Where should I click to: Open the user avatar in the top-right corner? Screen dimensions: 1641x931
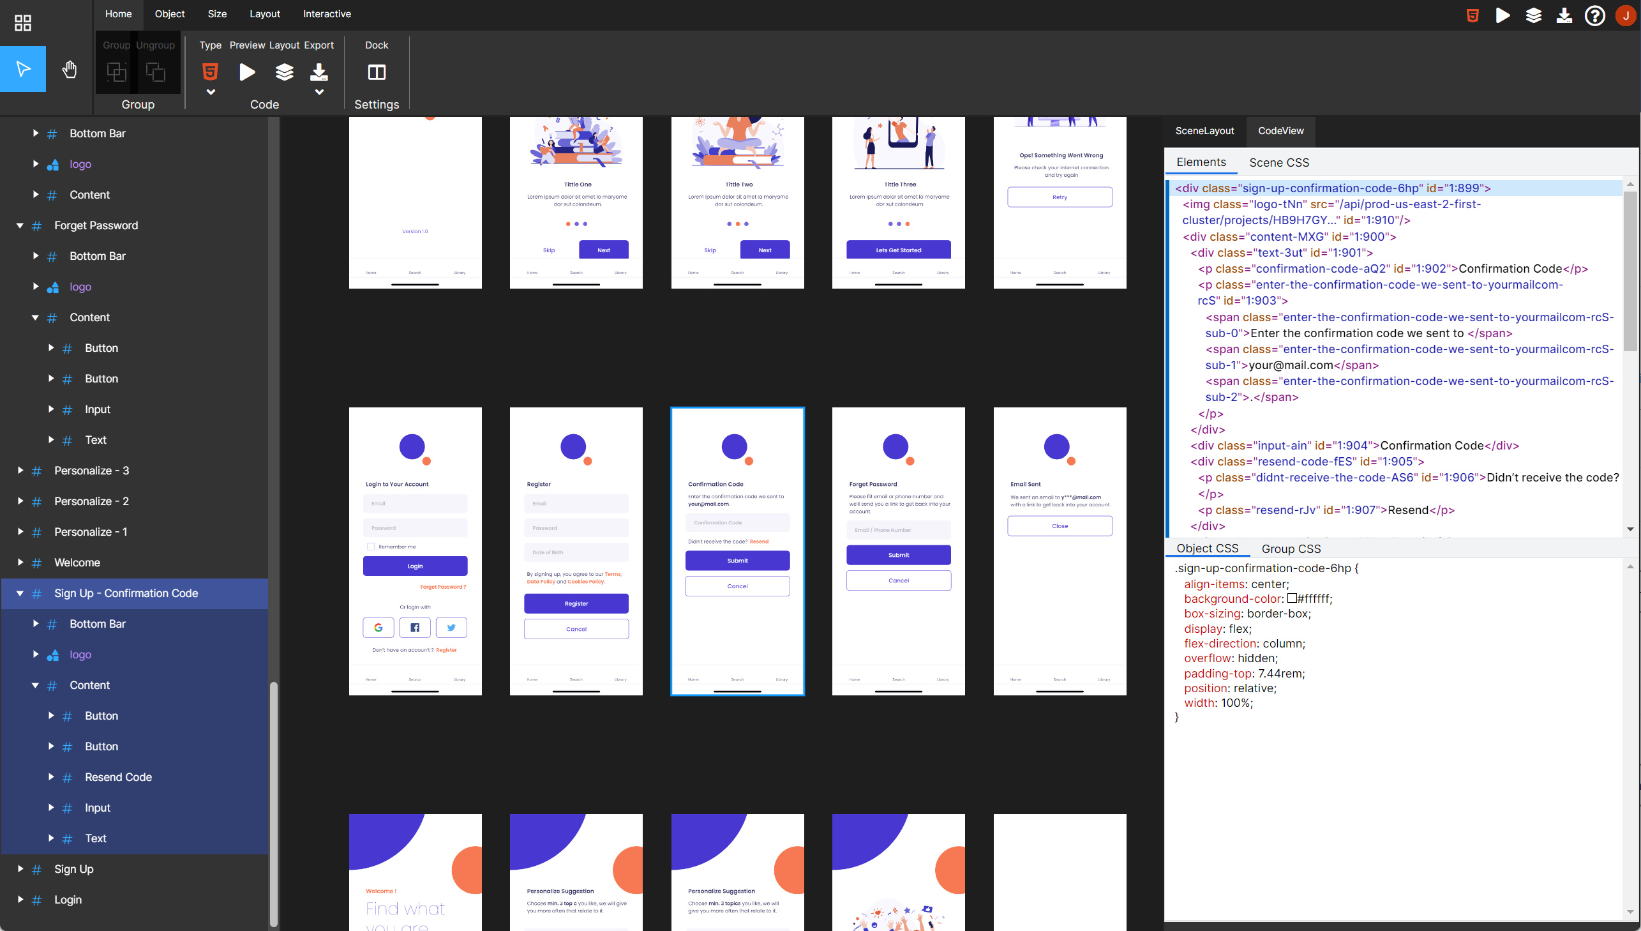1625,15
